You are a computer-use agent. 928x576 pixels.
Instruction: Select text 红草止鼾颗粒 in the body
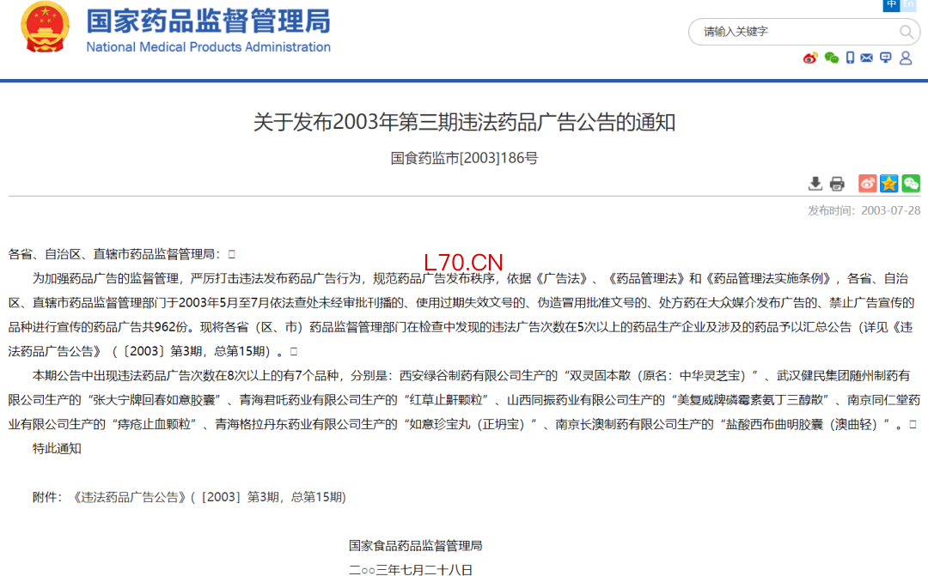click(x=446, y=400)
